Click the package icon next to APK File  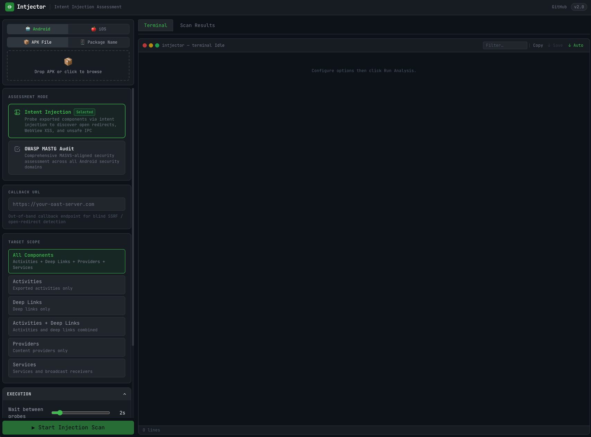tap(26, 42)
